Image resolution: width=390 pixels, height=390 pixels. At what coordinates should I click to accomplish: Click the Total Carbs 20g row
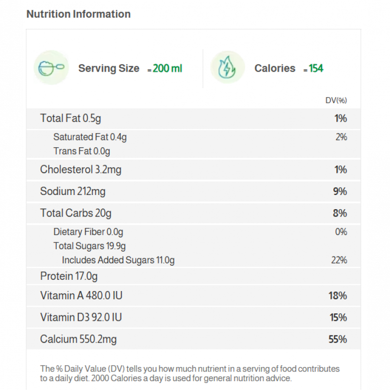coord(194,213)
